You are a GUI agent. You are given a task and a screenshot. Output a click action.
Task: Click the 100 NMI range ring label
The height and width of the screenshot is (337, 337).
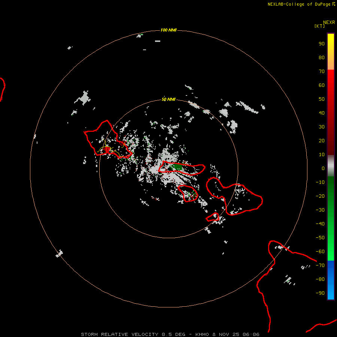pos(168,30)
